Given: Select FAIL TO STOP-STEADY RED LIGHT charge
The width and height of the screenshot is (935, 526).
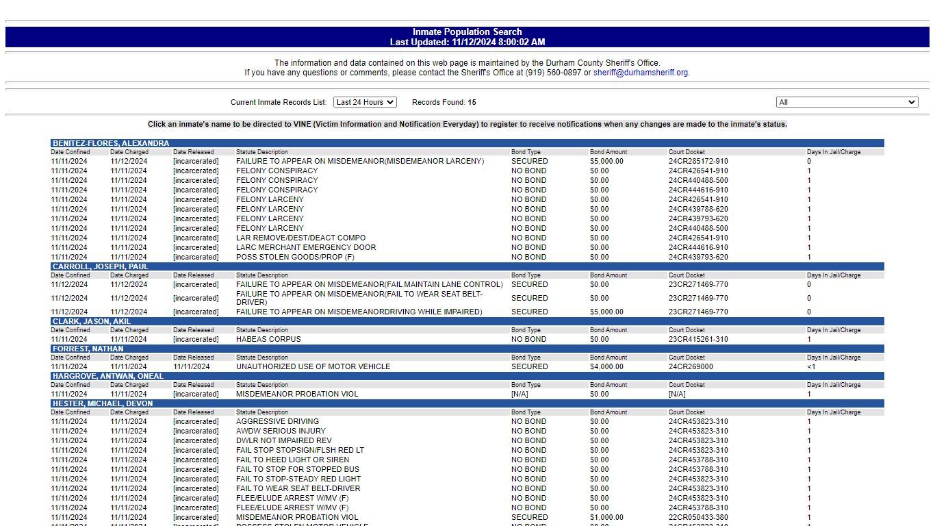Looking at the screenshot, I should (x=298, y=479).
